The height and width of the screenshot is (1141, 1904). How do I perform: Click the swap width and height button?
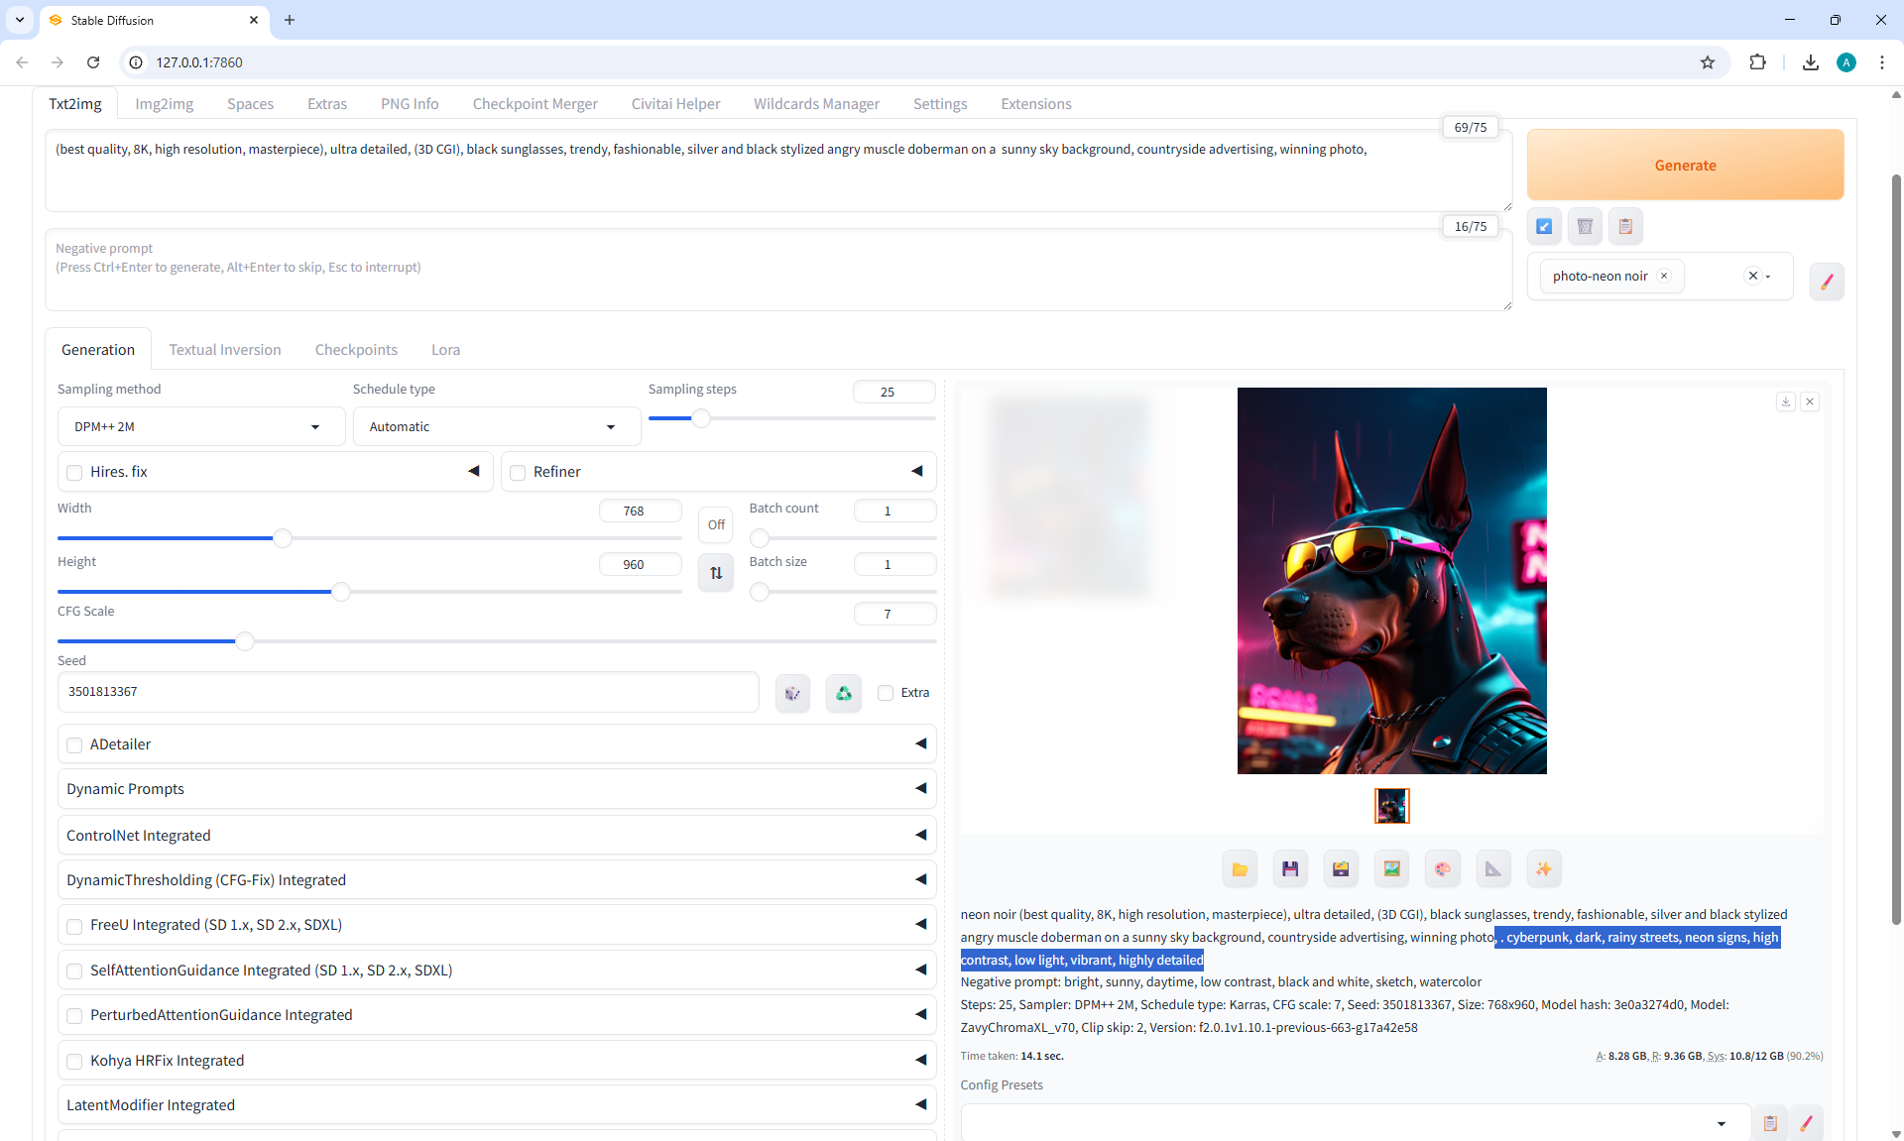[716, 573]
